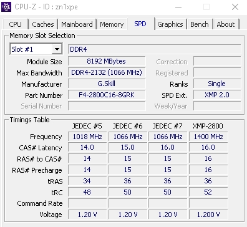Select the SPD tab

click(140, 24)
